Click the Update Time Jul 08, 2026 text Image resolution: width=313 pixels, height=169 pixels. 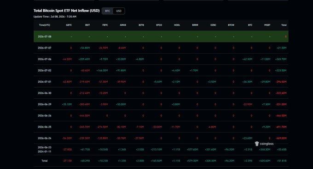pos(55,17)
